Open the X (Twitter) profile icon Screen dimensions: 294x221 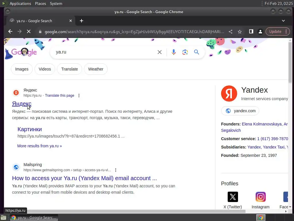click(233, 197)
